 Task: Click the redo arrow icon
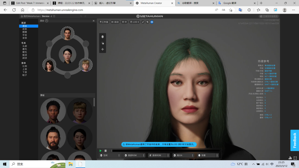pos(85,16)
